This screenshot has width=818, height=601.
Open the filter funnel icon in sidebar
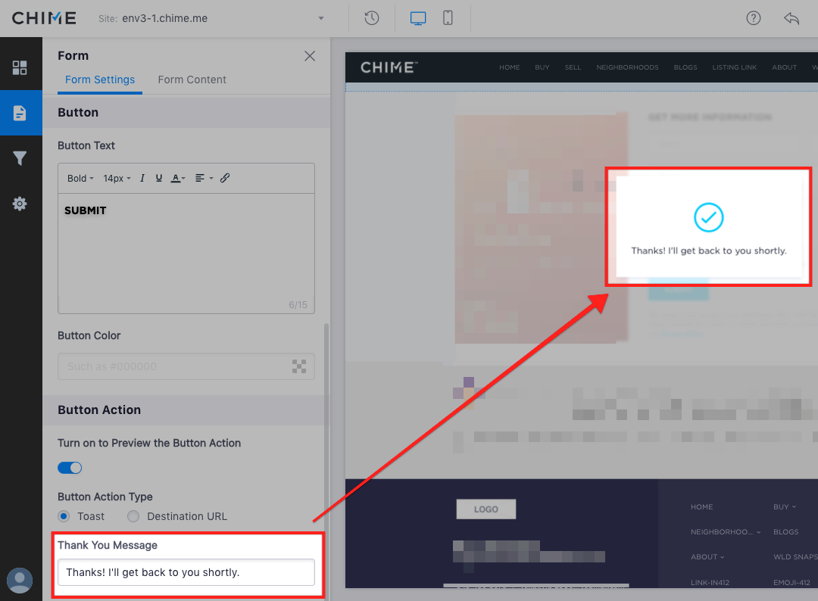(20, 158)
